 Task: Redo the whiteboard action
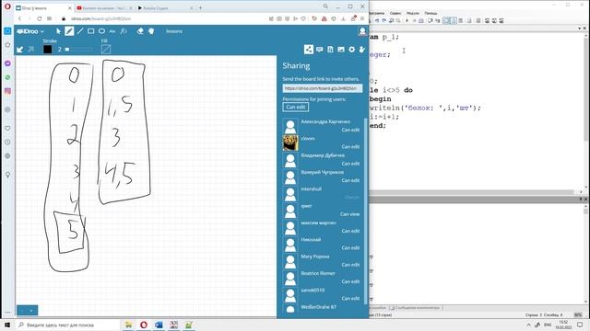click(30, 49)
